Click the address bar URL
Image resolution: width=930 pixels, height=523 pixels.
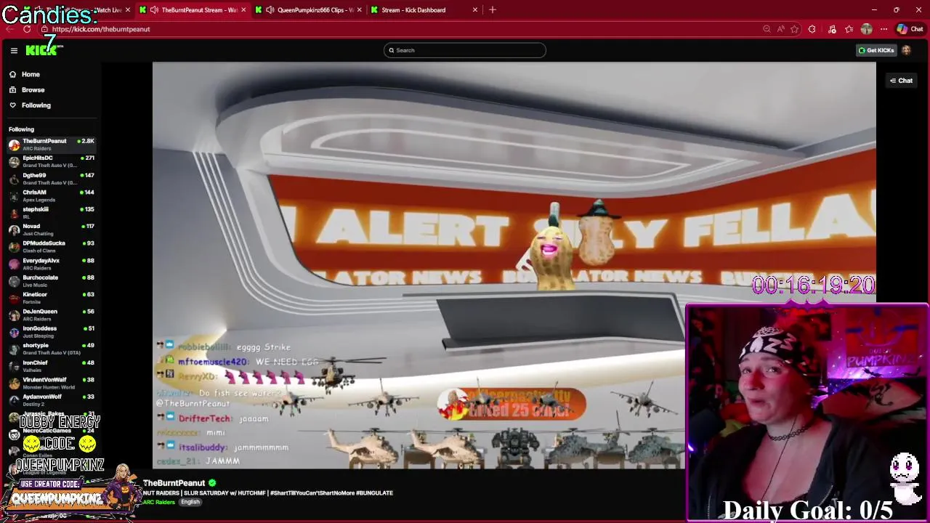tap(101, 29)
